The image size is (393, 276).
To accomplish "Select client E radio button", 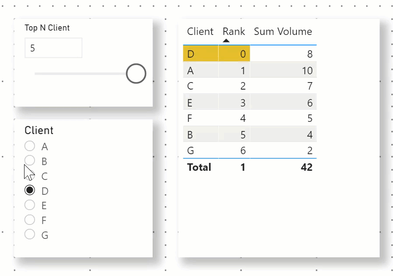I will coord(30,205).
